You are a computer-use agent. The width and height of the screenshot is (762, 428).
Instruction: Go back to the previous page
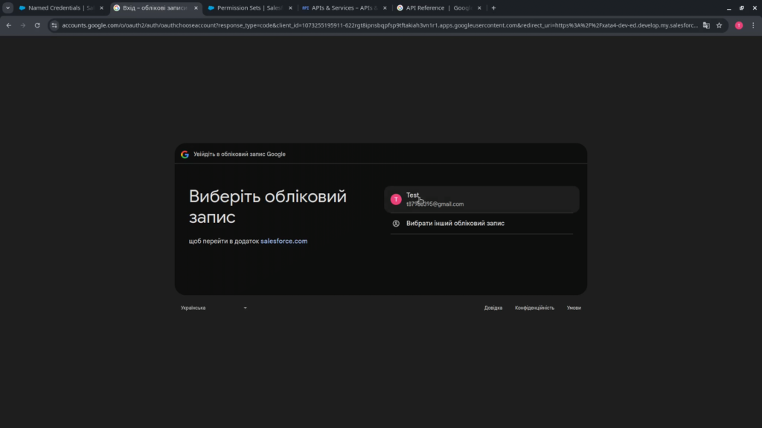pyautogui.click(x=9, y=25)
